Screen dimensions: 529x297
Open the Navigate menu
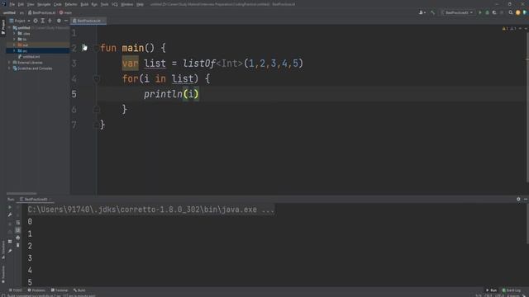coord(44,4)
